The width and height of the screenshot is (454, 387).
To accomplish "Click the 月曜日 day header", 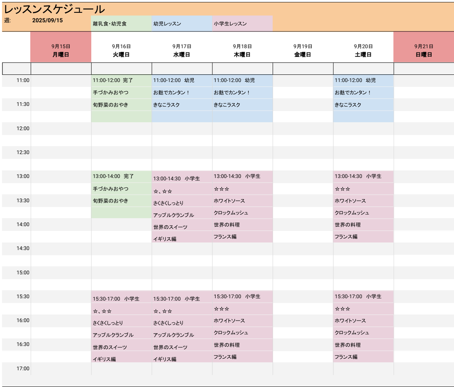I will (61, 55).
